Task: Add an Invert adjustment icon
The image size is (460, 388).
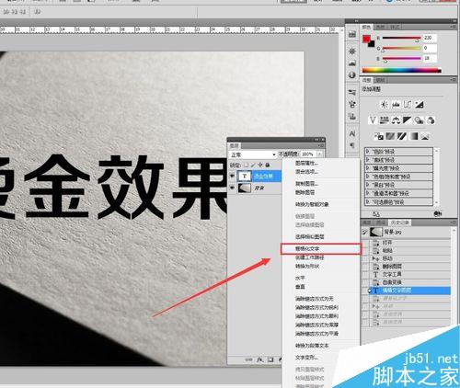Action: coord(379,136)
